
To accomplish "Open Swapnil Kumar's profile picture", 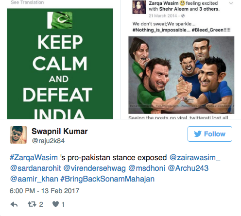I will [18, 135].
